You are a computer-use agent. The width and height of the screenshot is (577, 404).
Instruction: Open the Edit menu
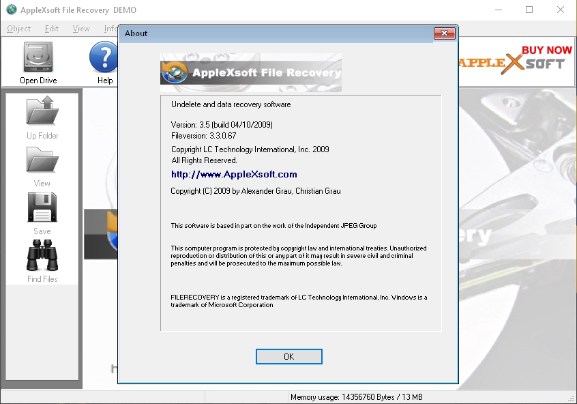coord(52,29)
